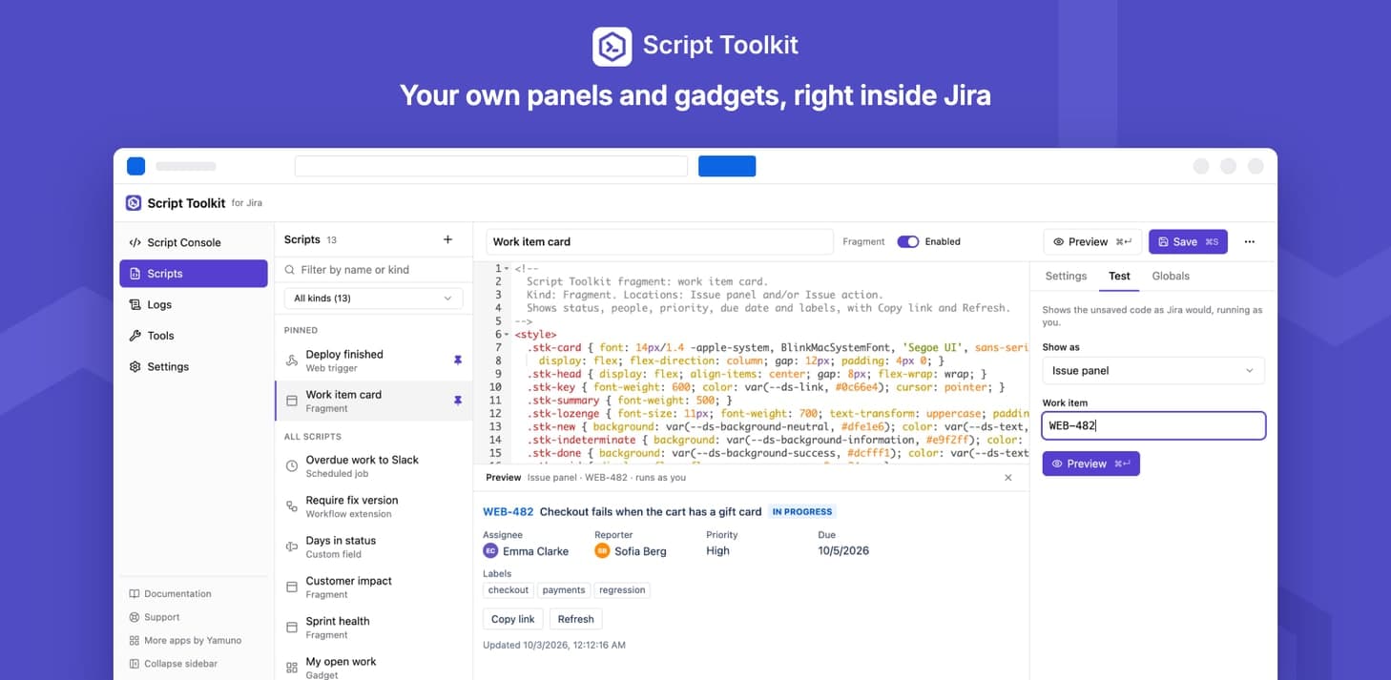Click the checkout label chip
The image size is (1391, 680).
pyautogui.click(x=509, y=590)
